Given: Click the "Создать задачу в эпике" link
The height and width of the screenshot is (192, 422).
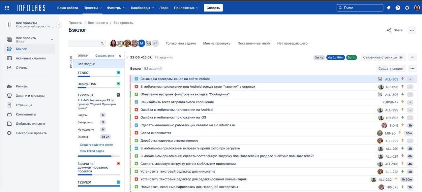Looking at the screenshot, I should 96,145.
